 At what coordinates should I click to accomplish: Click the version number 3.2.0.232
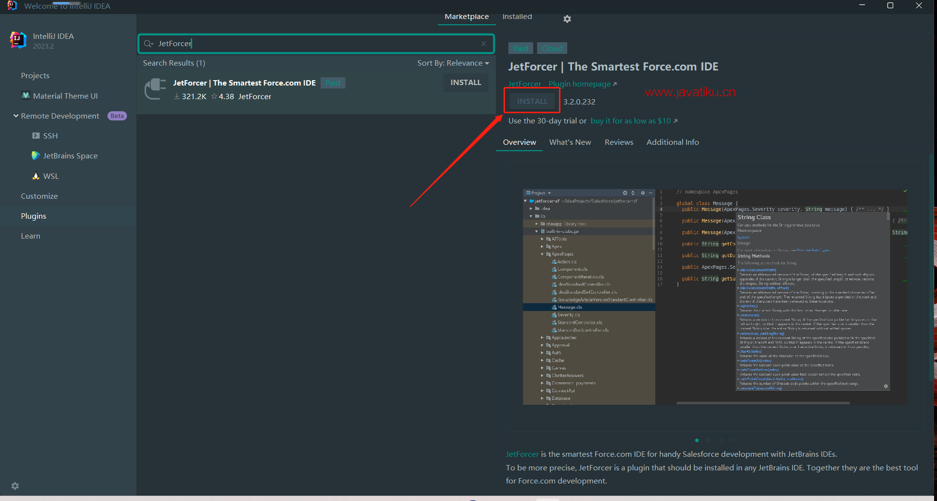click(579, 102)
